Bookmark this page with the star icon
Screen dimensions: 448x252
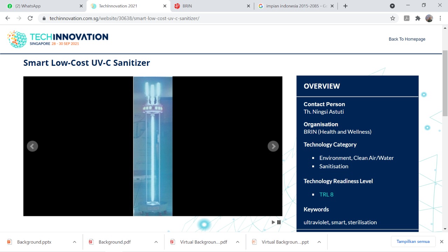point(393,18)
